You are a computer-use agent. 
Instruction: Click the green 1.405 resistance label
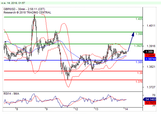pos(139,19)
